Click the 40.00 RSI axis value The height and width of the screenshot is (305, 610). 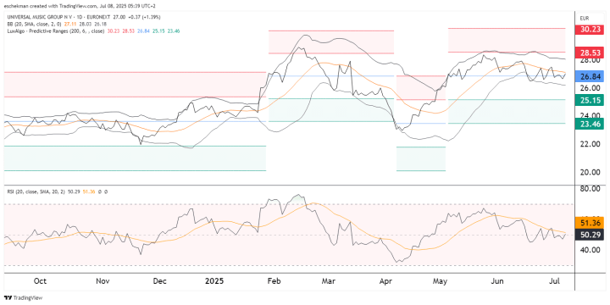[590, 250]
